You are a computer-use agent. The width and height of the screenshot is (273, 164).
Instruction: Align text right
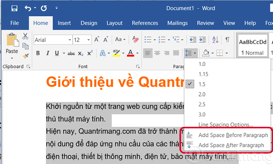(x=167, y=53)
